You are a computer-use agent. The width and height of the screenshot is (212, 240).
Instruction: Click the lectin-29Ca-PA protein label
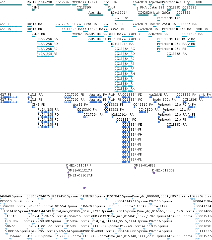pyautogui.click(x=164, y=99)
